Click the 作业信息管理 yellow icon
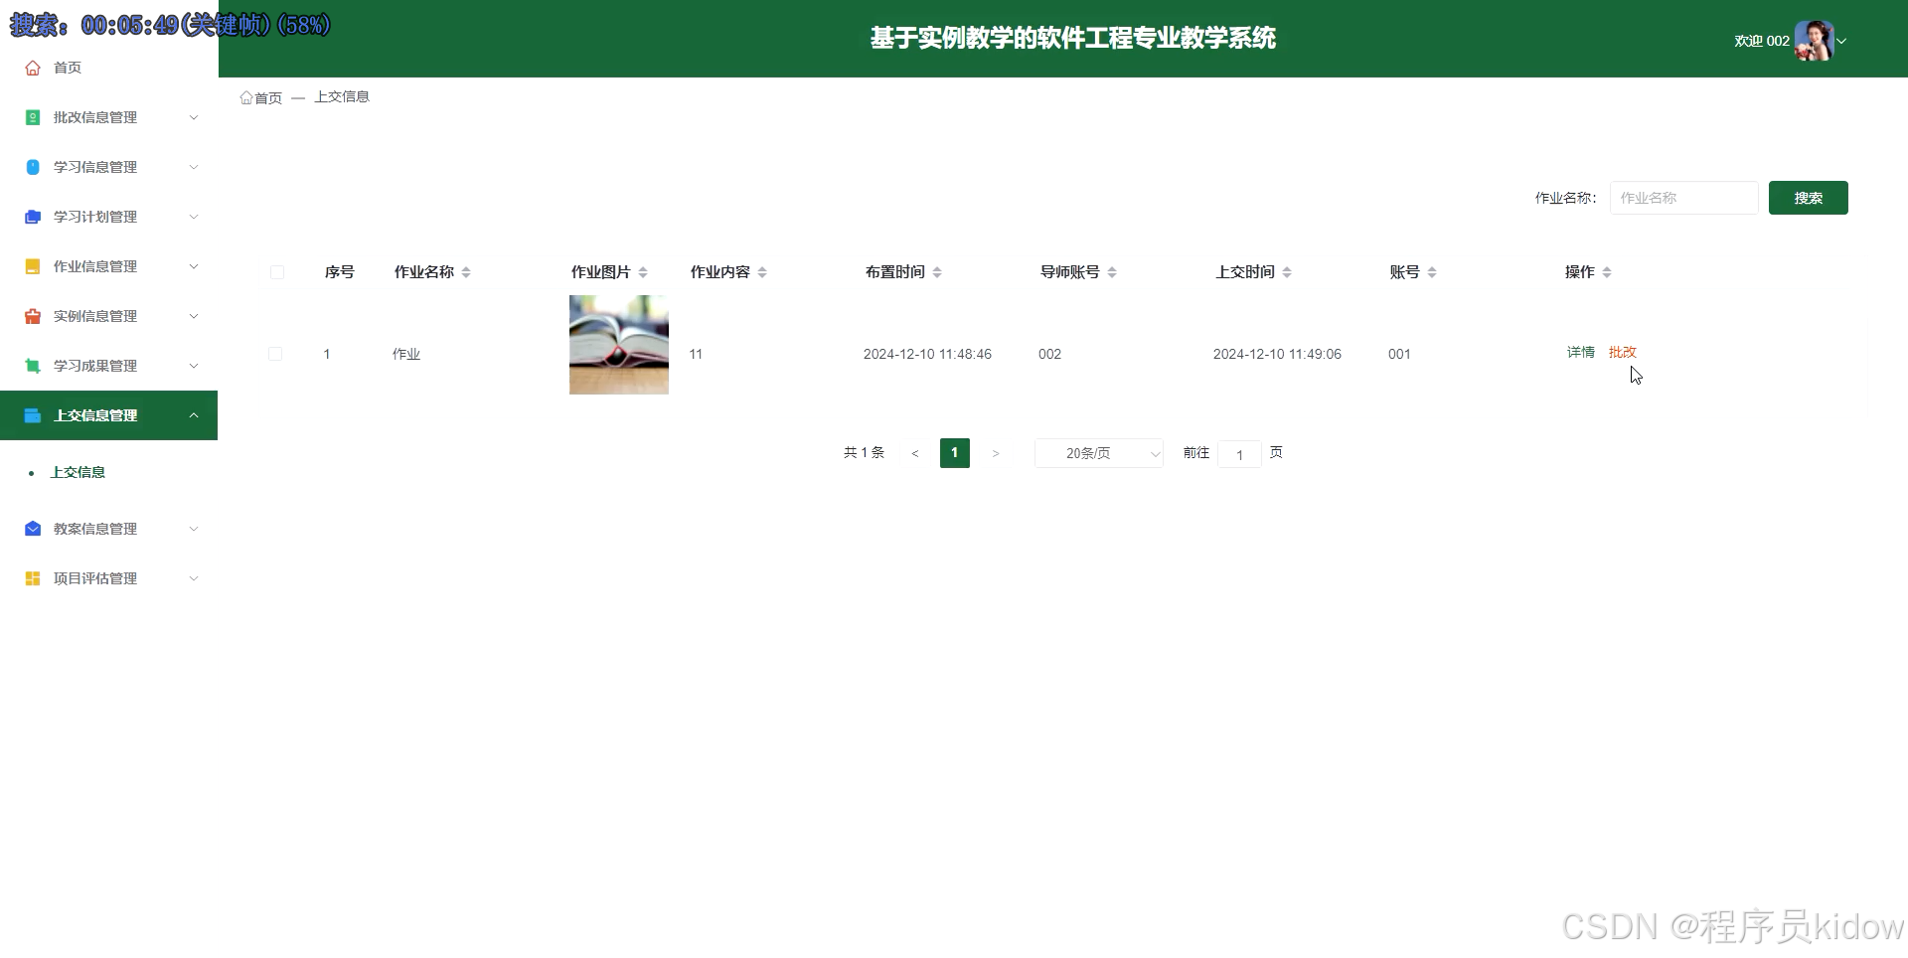The image size is (1908, 958). 33,266
